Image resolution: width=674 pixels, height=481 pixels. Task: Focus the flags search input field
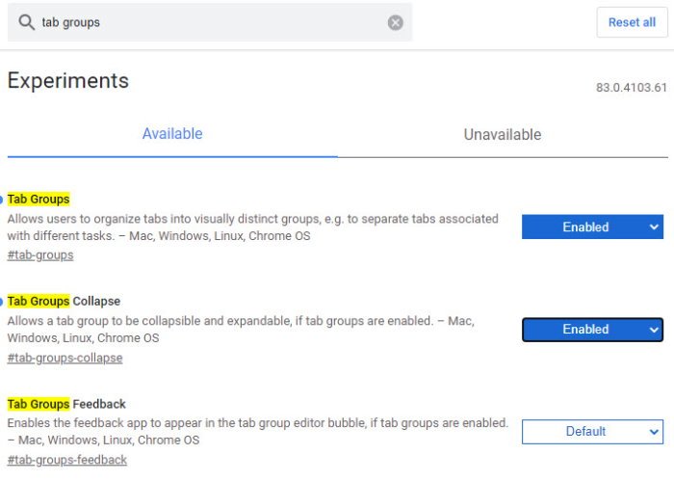(212, 22)
